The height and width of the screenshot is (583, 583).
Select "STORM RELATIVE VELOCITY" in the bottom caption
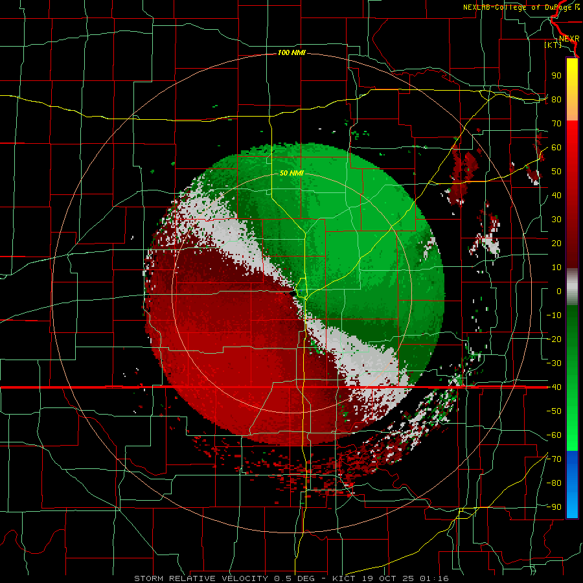click(x=201, y=578)
